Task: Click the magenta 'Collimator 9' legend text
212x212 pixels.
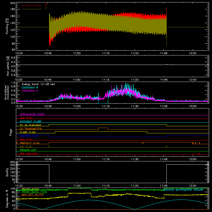Action: coord(30,91)
